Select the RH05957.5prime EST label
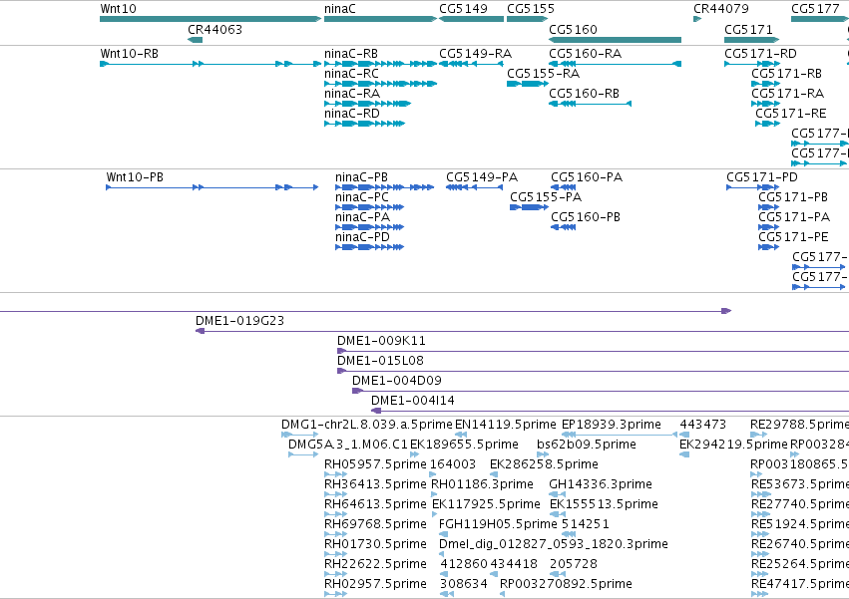Image resolution: width=849 pixels, height=599 pixels. (x=376, y=464)
